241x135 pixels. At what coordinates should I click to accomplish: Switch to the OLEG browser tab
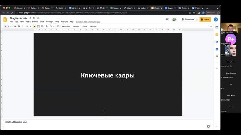coord(74,8)
